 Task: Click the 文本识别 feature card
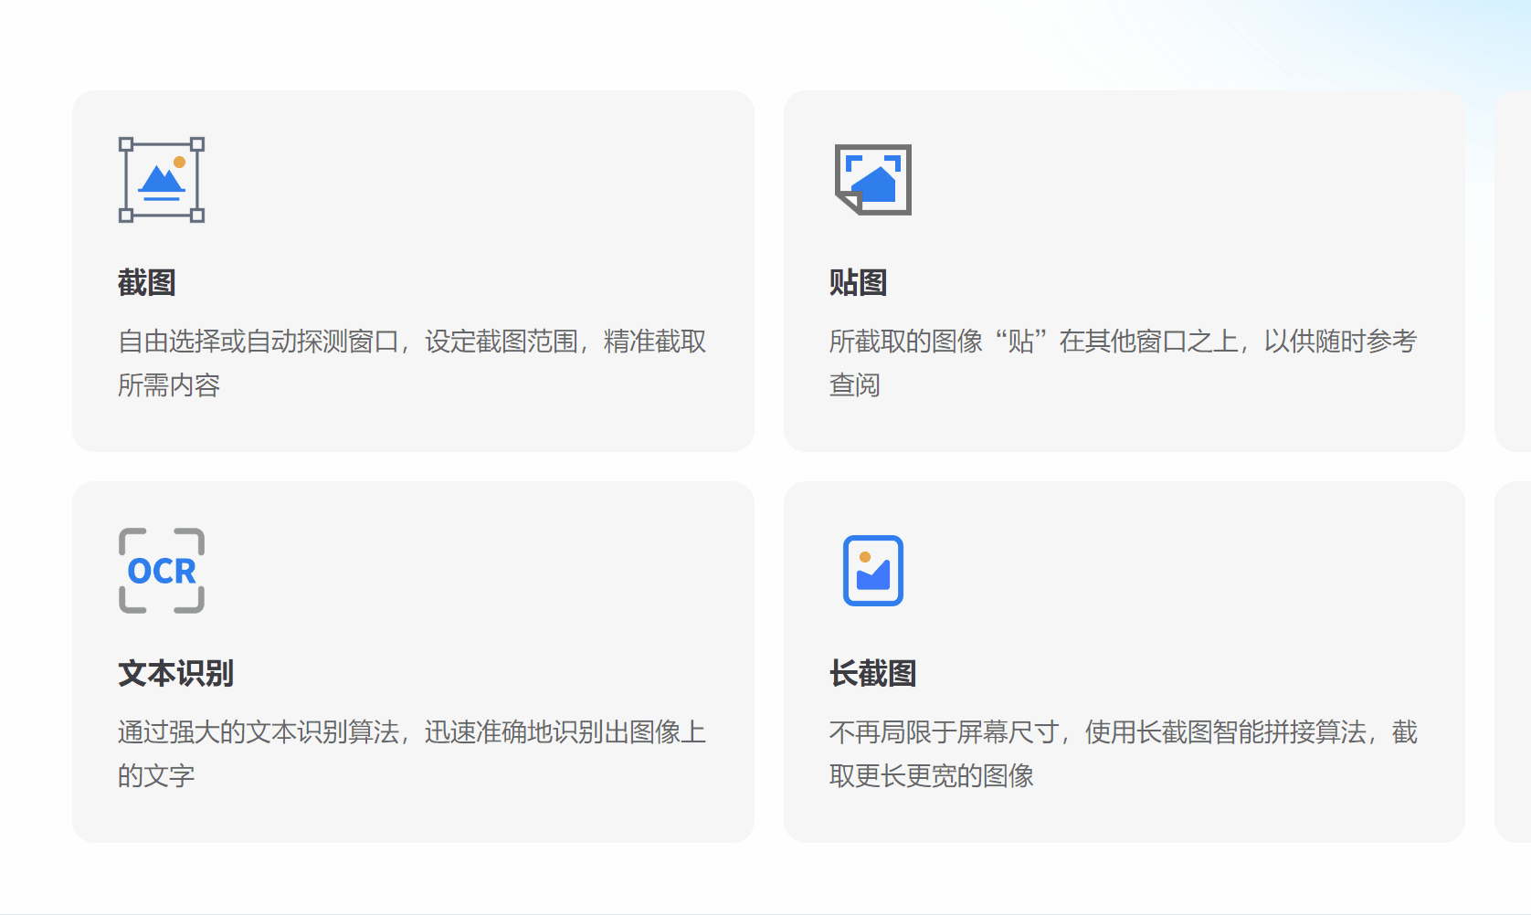coord(411,662)
